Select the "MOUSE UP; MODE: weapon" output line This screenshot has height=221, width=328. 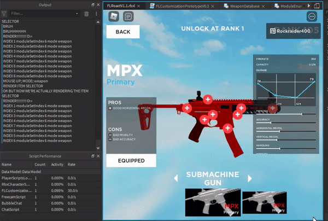[25, 81]
